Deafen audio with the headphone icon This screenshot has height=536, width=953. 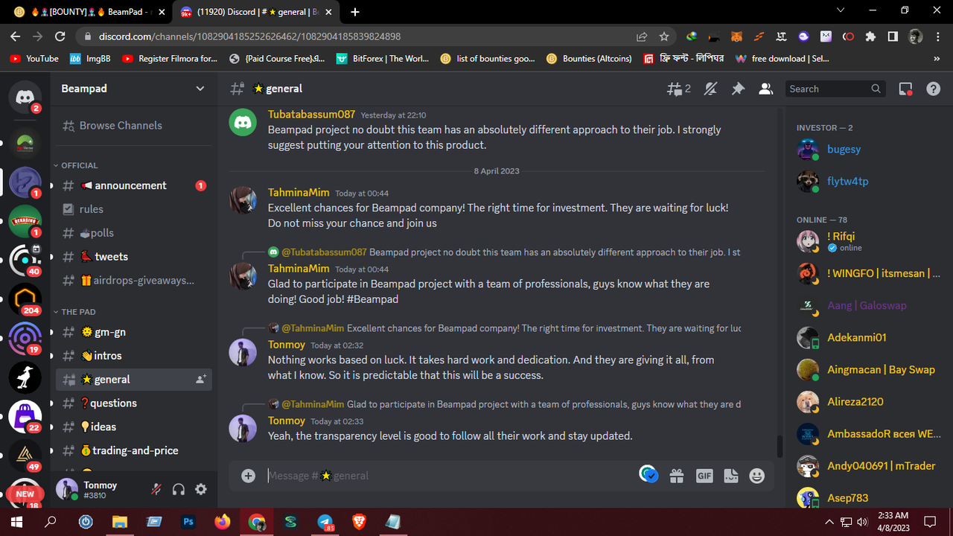pyautogui.click(x=178, y=489)
